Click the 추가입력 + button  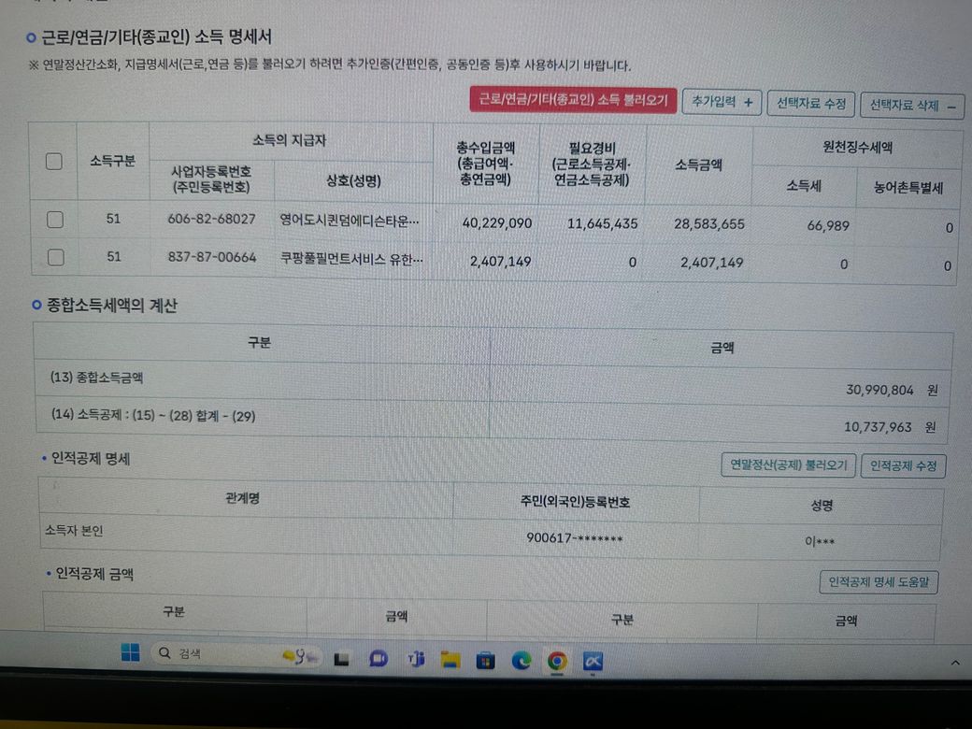click(722, 103)
